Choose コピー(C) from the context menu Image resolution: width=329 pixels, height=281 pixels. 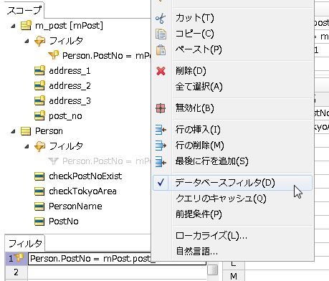point(194,34)
